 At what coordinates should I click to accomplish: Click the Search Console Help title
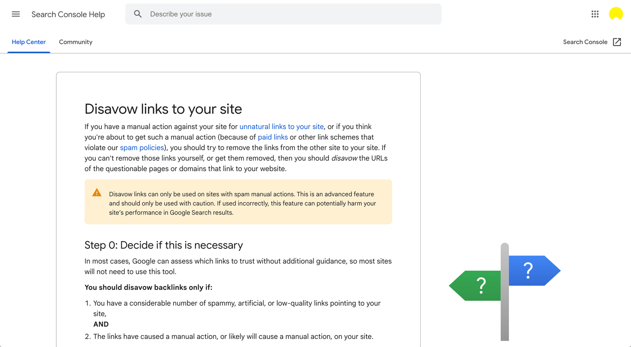pyautogui.click(x=68, y=14)
